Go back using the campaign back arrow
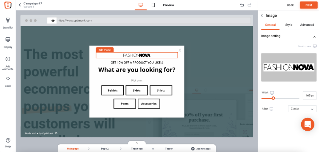Image resolution: width=319 pixels, height=152 pixels. click(20, 5)
